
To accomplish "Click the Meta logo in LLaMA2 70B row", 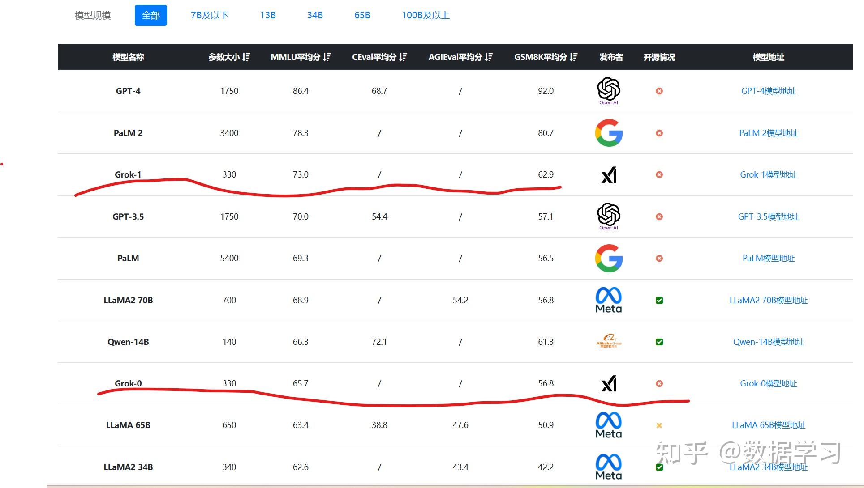I will [x=609, y=300].
